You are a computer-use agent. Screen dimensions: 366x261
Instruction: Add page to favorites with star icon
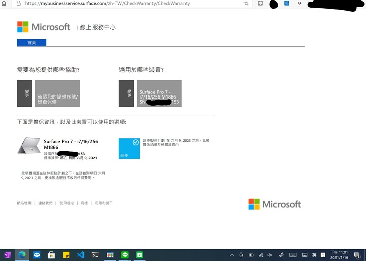[x=246, y=3]
